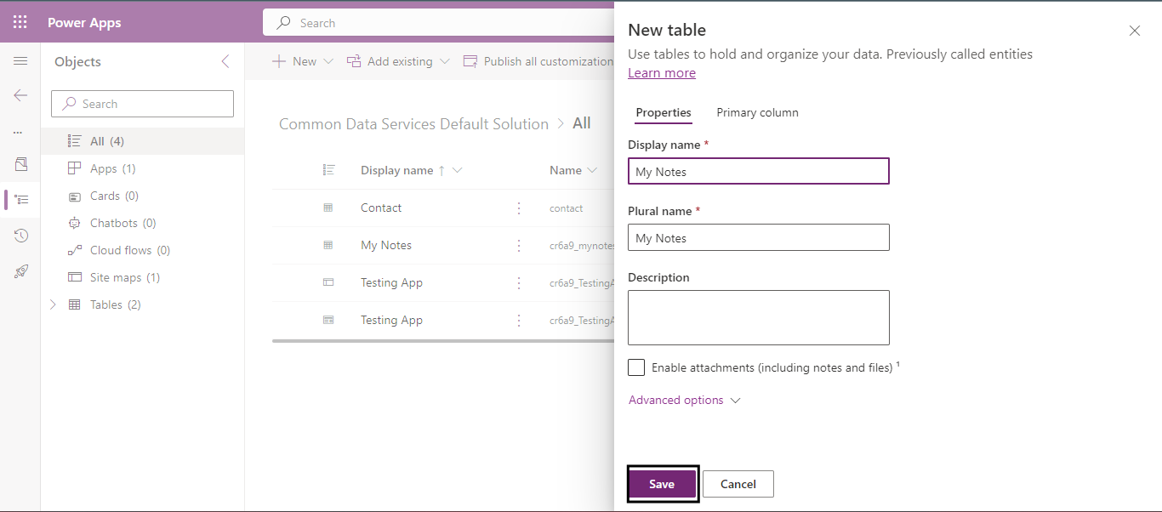The image size is (1162, 512).
Task: Collapse the Objects pane with the chevron
Action: 225,61
